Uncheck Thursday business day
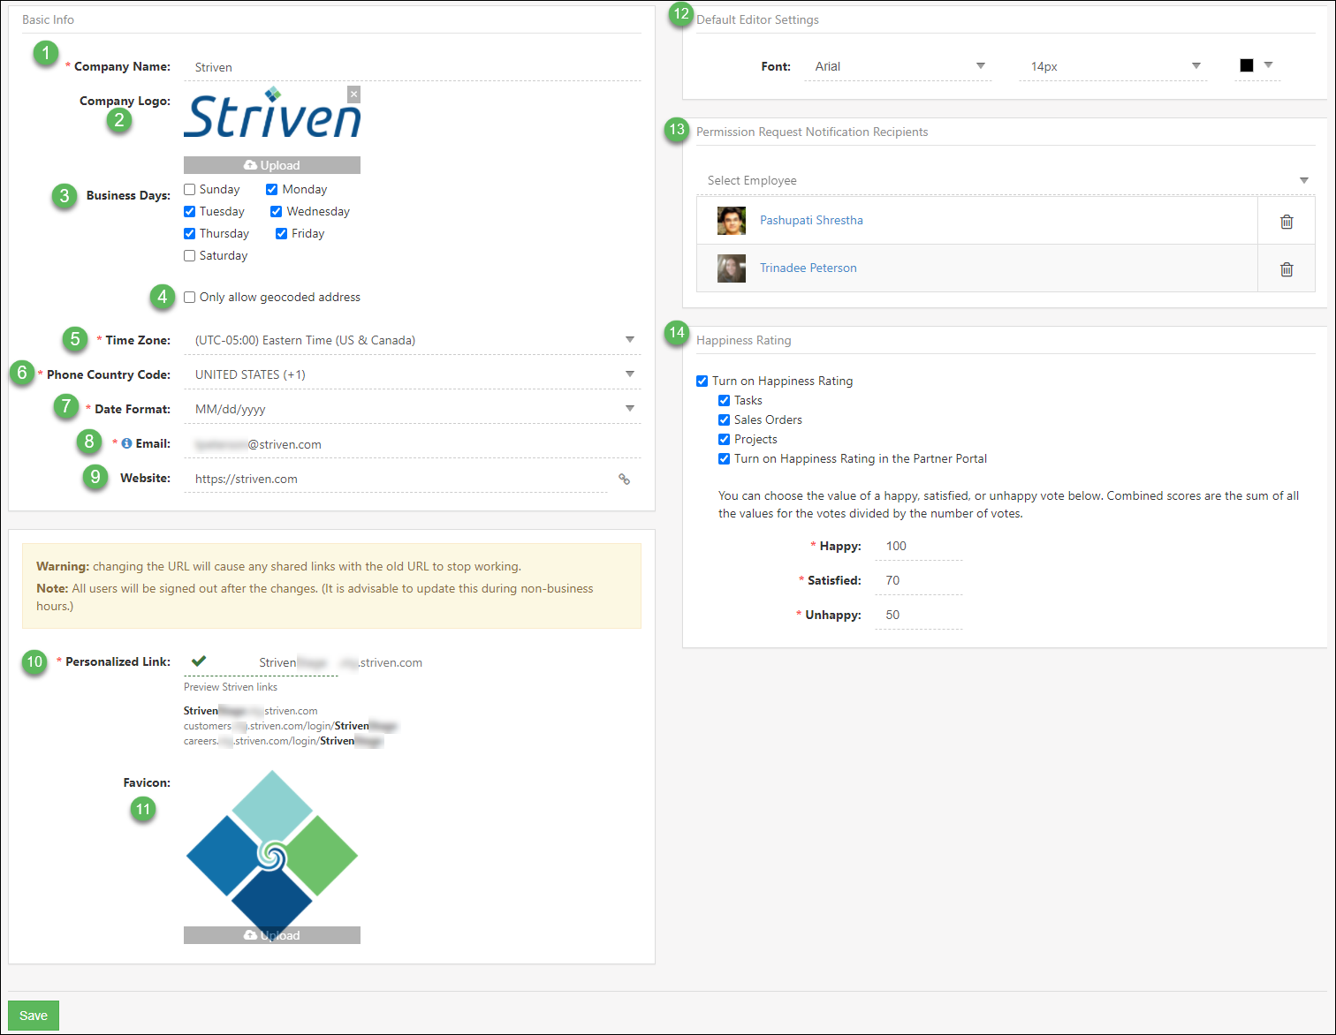Screen dimensions: 1336x1035 pos(189,233)
